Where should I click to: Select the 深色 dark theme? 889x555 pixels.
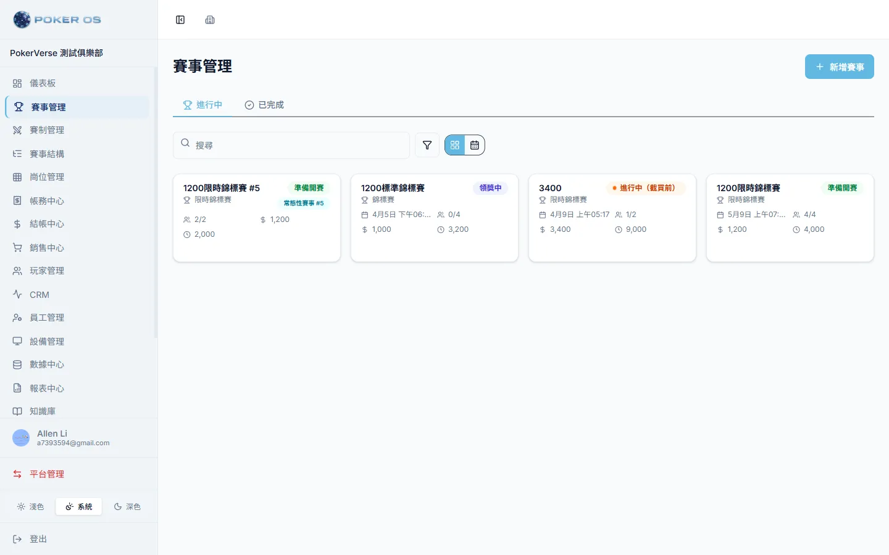pyautogui.click(x=127, y=507)
